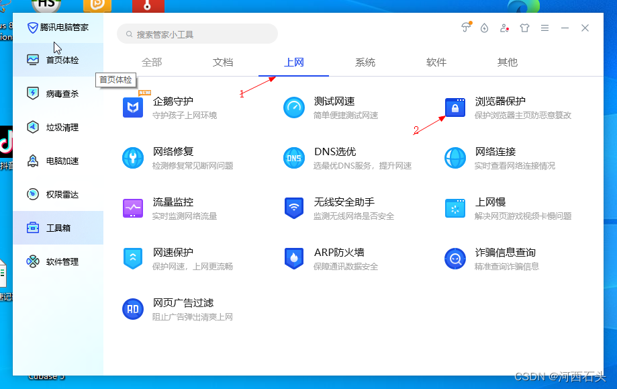Viewport: 617px width, 389px height.
Task: Open the user account icon
Action: point(504,28)
